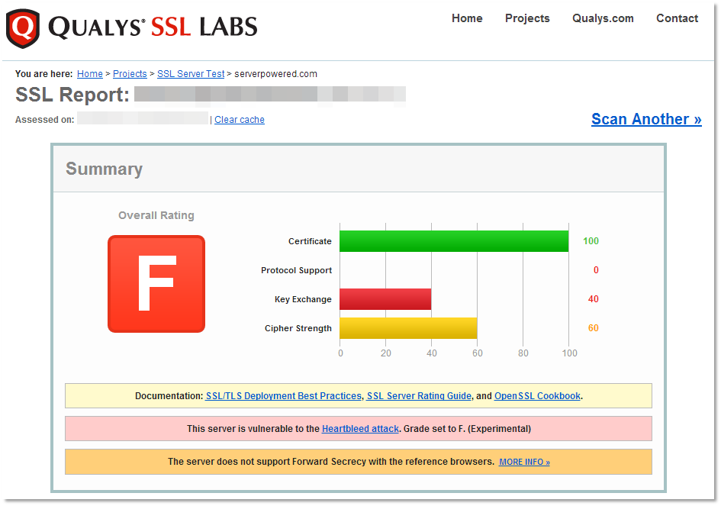The width and height of the screenshot is (721, 506).
Task: Click the Cipher Strength chart label
Action: click(x=298, y=328)
